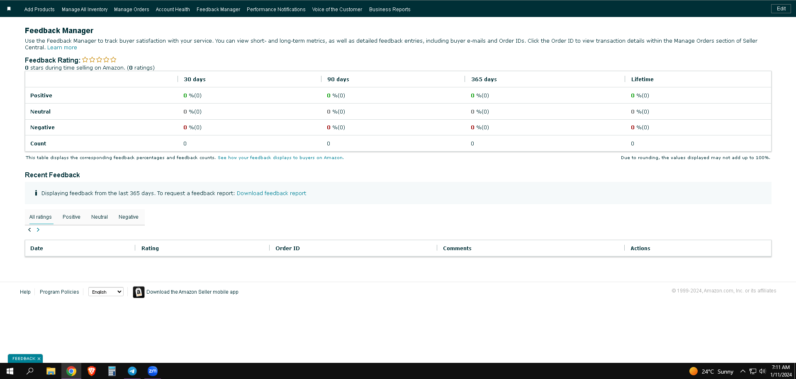Open Voice of the Customer
The width and height of the screenshot is (796, 379).
click(x=337, y=9)
